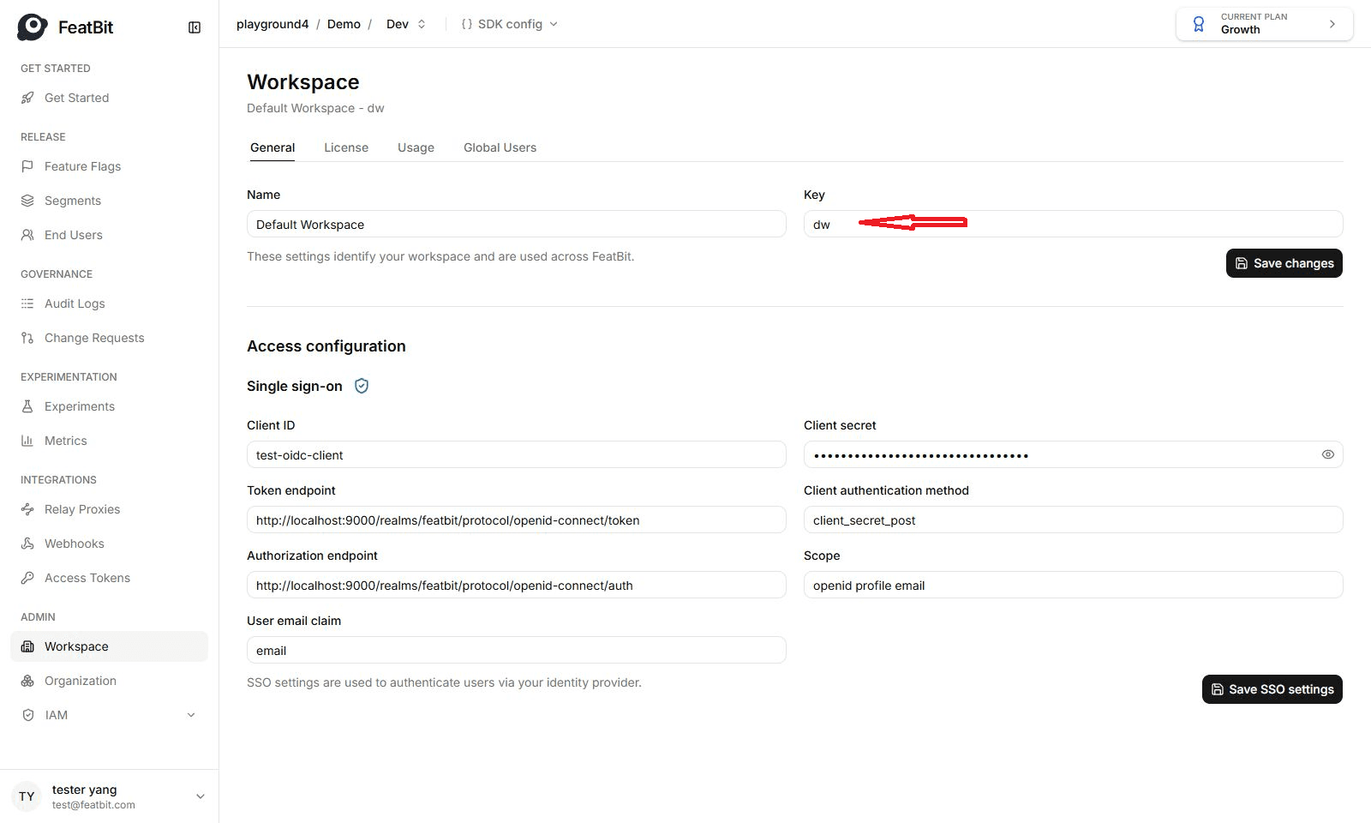Click the Segments layers icon

click(x=27, y=201)
